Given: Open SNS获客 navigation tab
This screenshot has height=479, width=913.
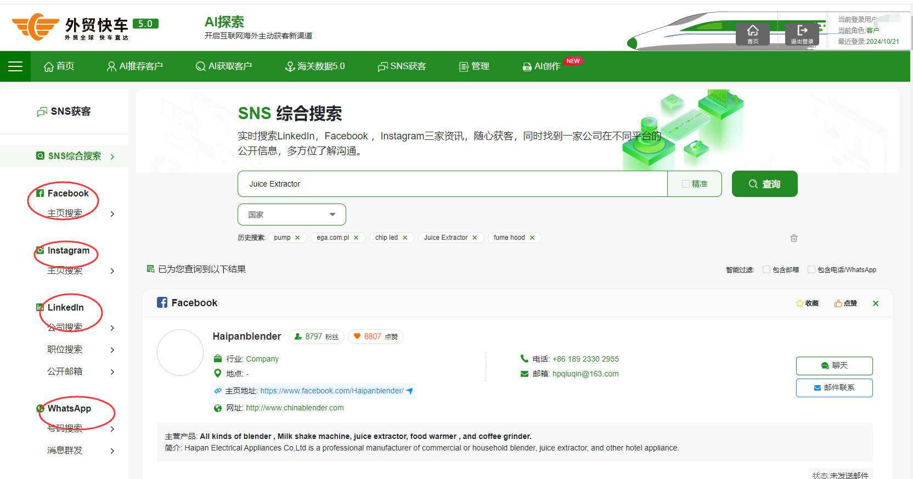Looking at the screenshot, I should click(402, 66).
